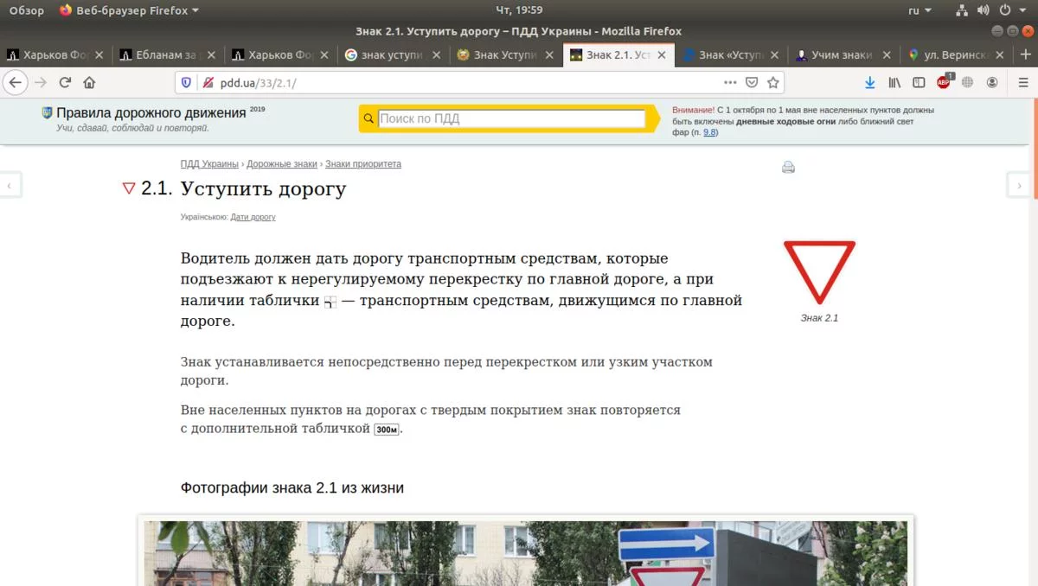Click the volume speaker icon
Screen dimensions: 1038x586
click(983, 10)
